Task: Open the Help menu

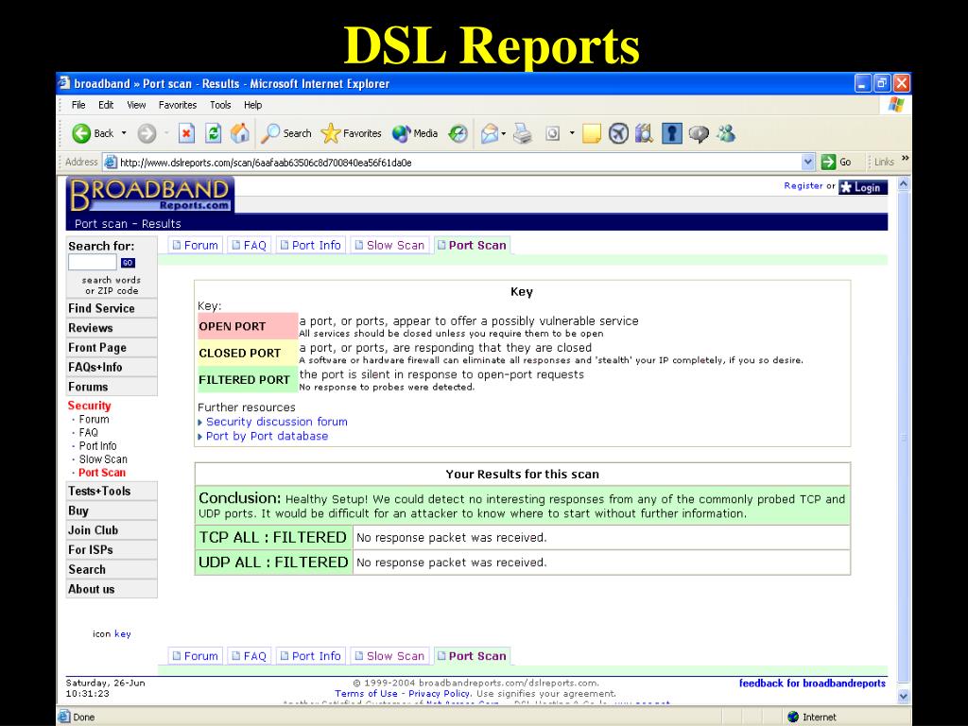Action: (x=253, y=105)
